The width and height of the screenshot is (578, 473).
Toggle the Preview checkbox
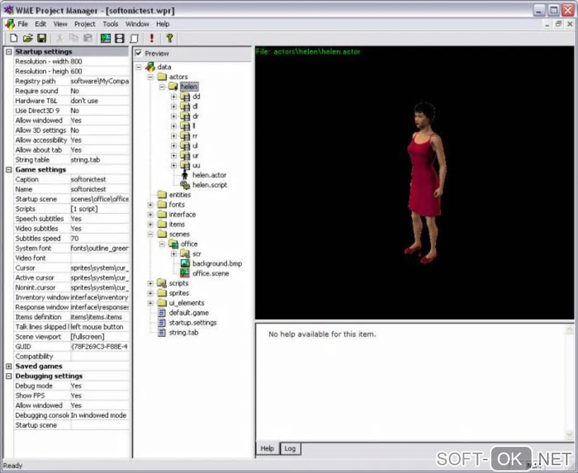click(x=139, y=53)
